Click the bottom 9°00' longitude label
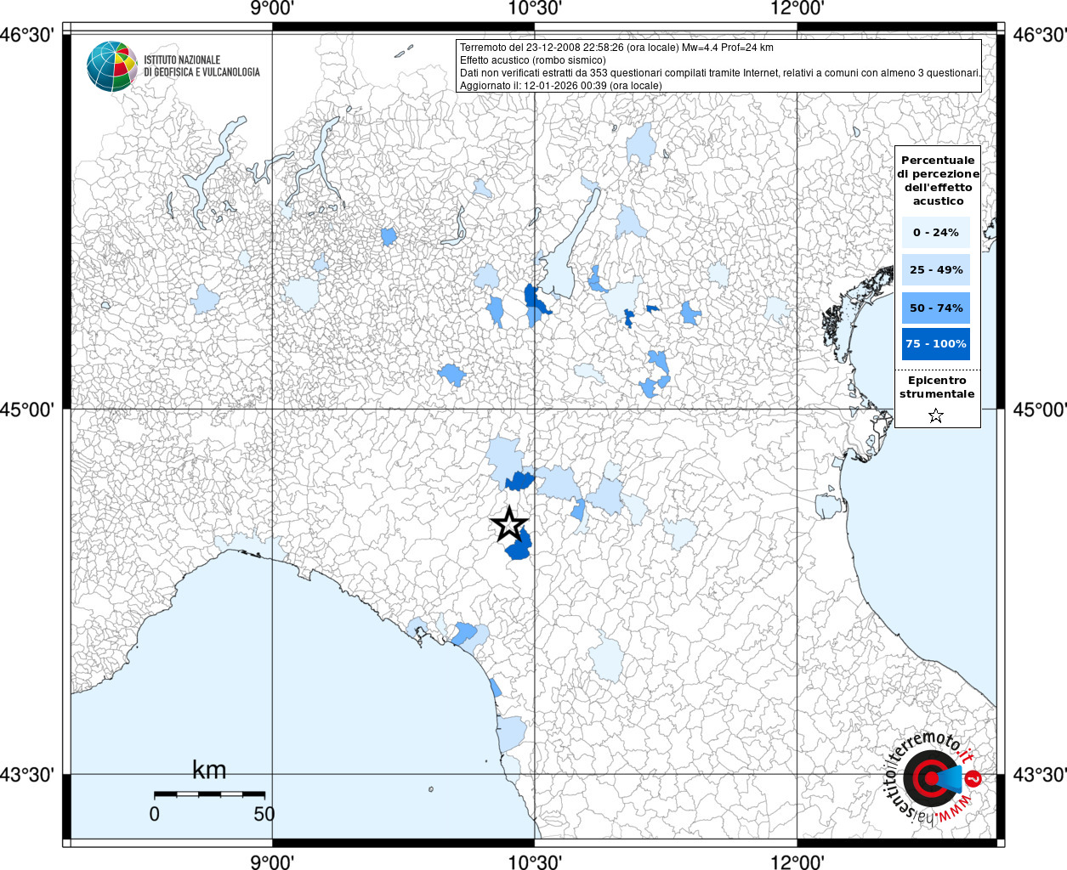This screenshot has height=870, width=1067. click(x=272, y=862)
